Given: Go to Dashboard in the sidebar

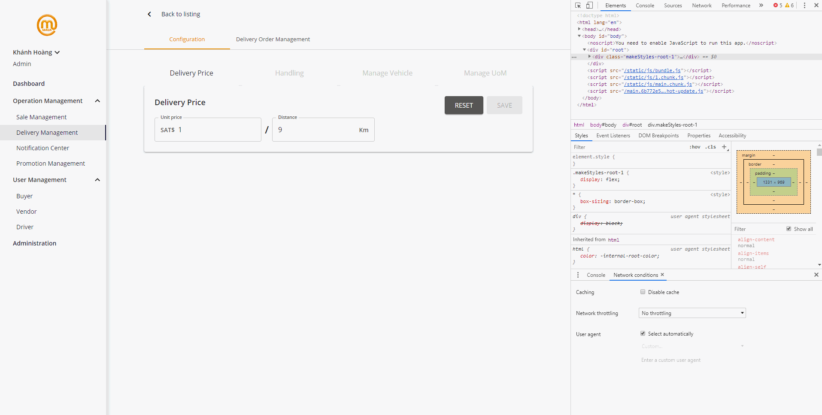Looking at the screenshot, I should 29,84.
